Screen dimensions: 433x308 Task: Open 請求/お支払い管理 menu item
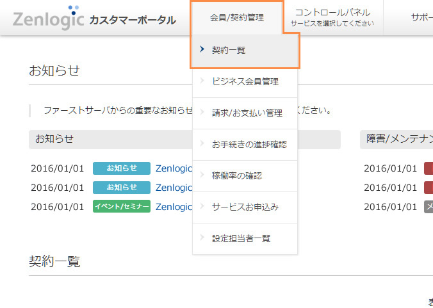coord(247,113)
